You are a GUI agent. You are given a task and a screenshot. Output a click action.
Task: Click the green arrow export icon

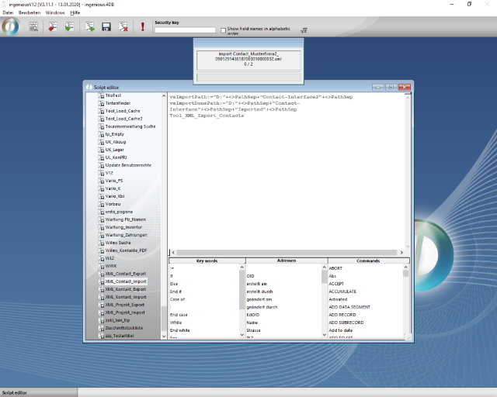point(69,27)
